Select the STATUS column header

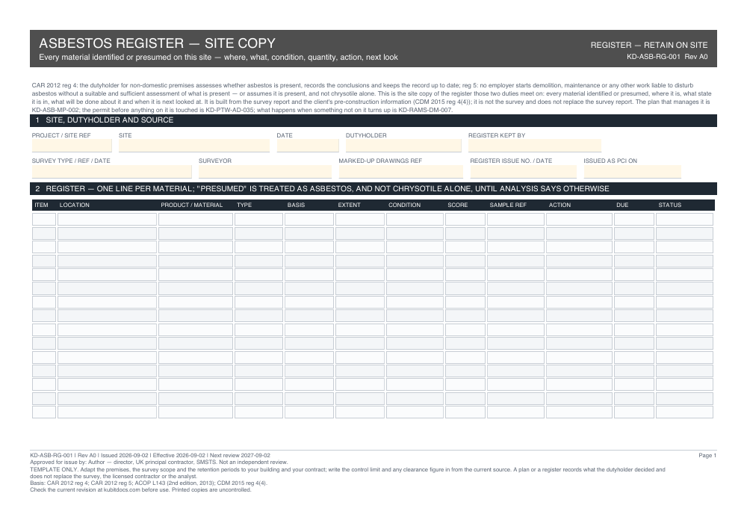[670, 205]
